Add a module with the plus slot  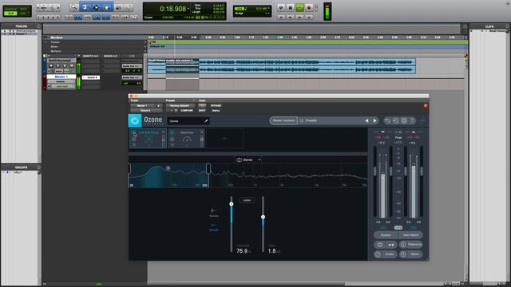(x=224, y=138)
